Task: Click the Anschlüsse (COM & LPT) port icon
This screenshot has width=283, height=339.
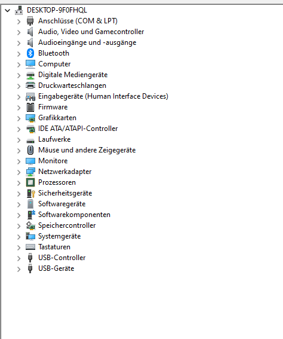Action: pyautogui.click(x=30, y=21)
